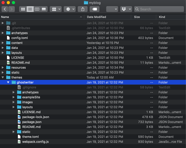Expand the images folder
The image size is (186, 148).
(x=13, y=102)
